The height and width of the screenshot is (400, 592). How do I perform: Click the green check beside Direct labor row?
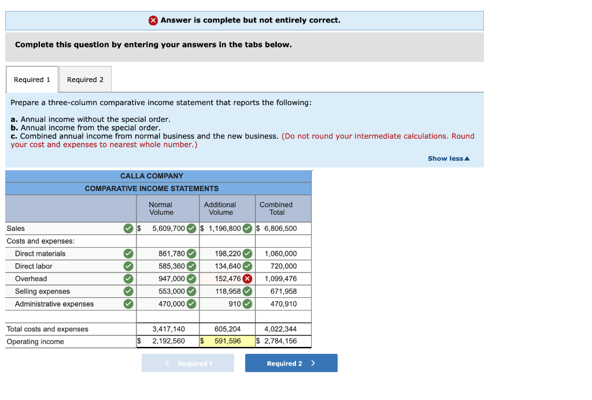[x=128, y=266]
